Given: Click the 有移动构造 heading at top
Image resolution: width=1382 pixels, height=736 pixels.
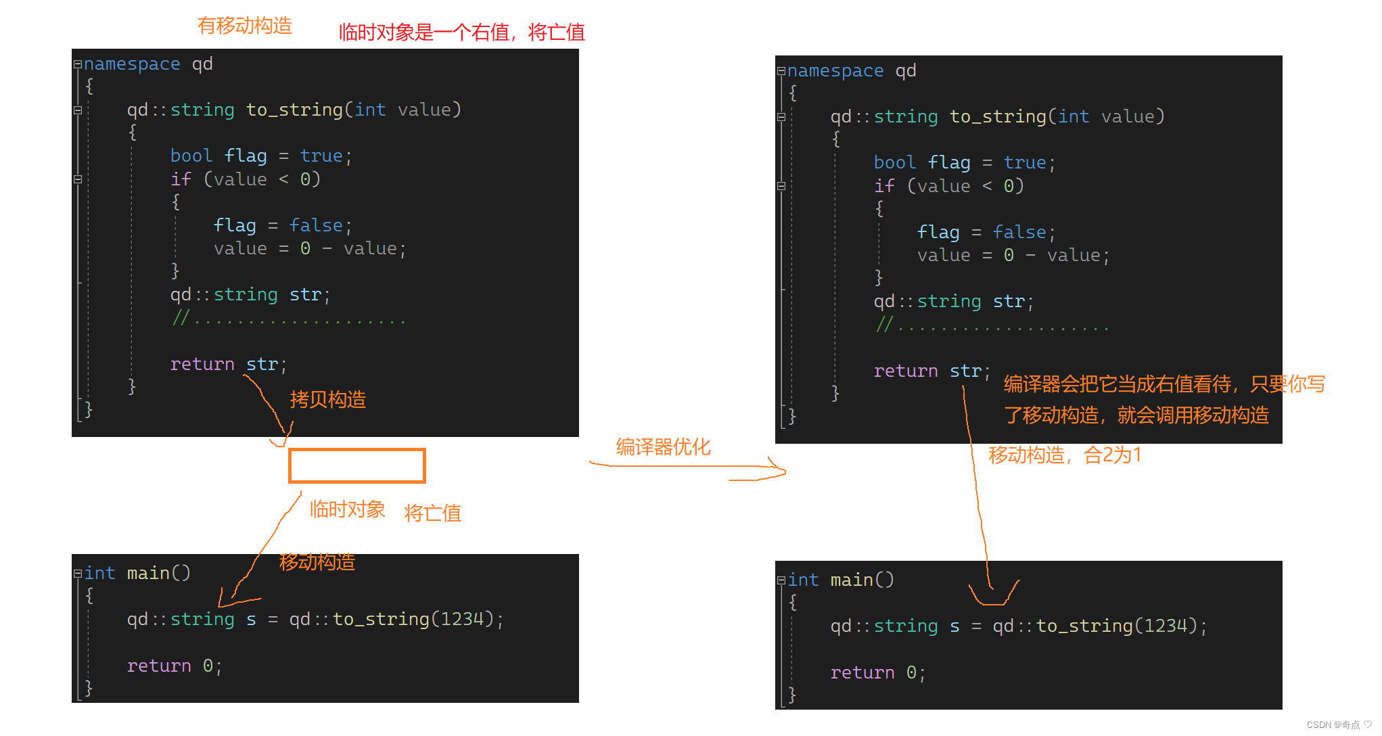Looking at the screenshot, I should (x=244, y=26).
